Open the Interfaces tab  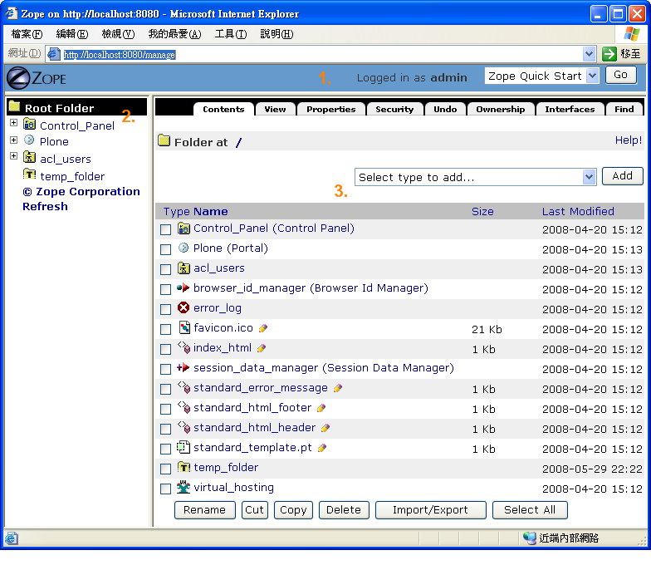(x=570, y=110)
